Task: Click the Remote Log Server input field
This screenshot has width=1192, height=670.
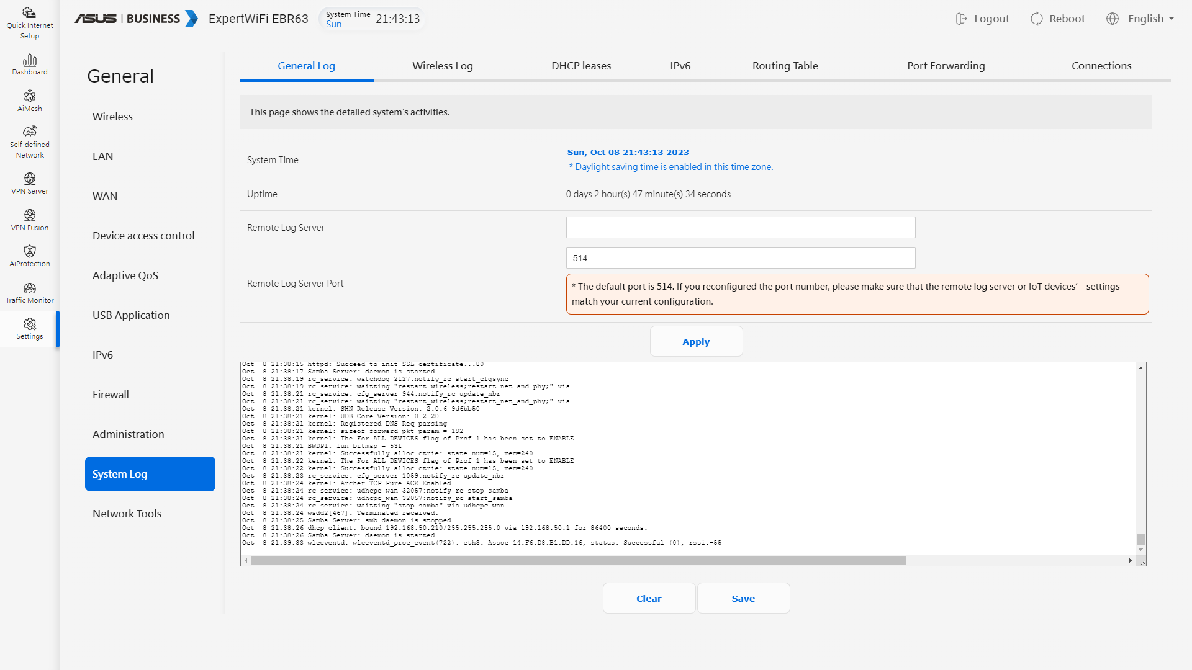Action: tap(740, 228)
